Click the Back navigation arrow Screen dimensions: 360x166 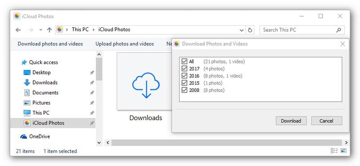coord(18,30)
